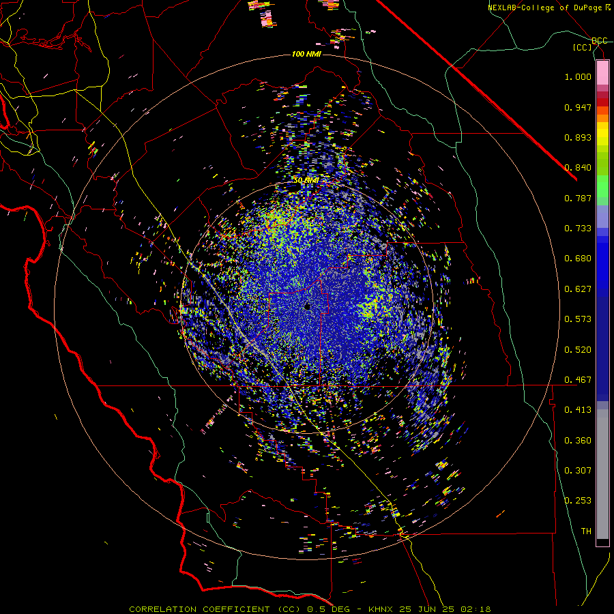Select the 0.947 scale value
This screenshot has height=614, width=614.
tap(578, 107)
